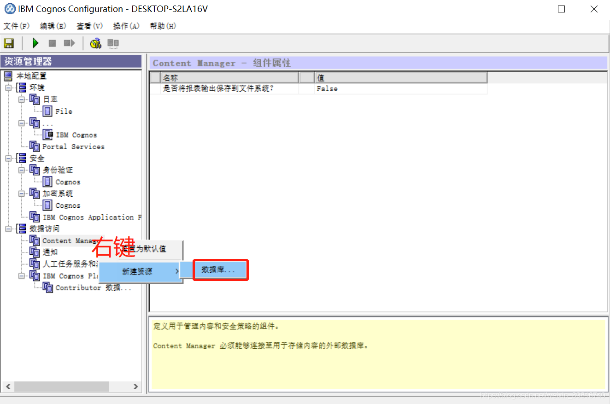Select the Portal Services tree item

point(73,146)
